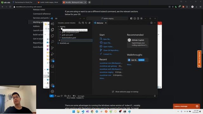Bookmark this page with the star icon
The height and width of the screenshot is (114, 203).
[x=173, y=7]
